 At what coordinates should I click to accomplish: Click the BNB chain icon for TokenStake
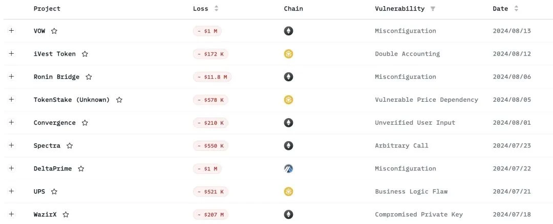(289, 100)
